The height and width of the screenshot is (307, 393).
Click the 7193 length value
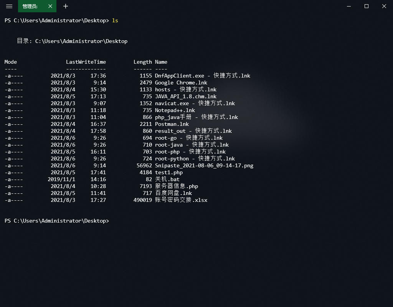146,186
